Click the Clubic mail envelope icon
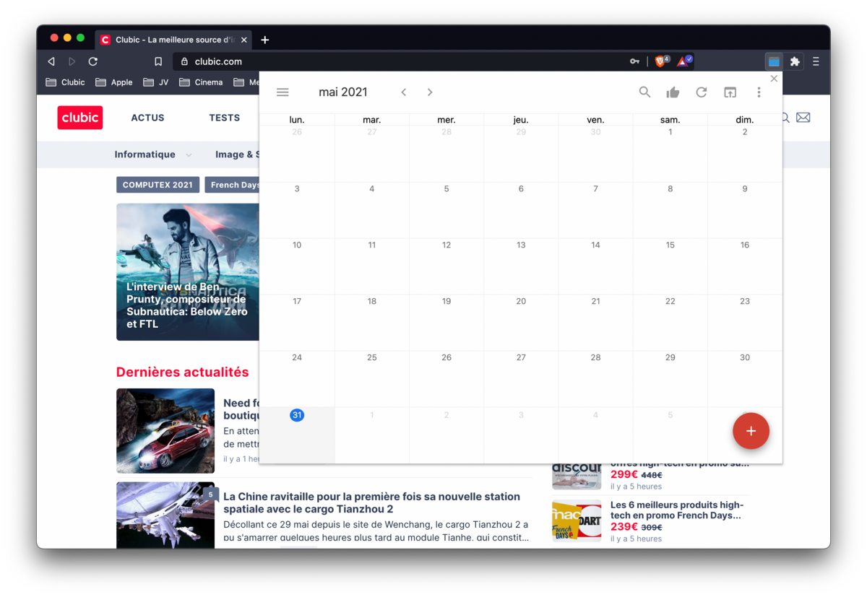The width and height of the screenshot is (867, 597). [803, 118]
